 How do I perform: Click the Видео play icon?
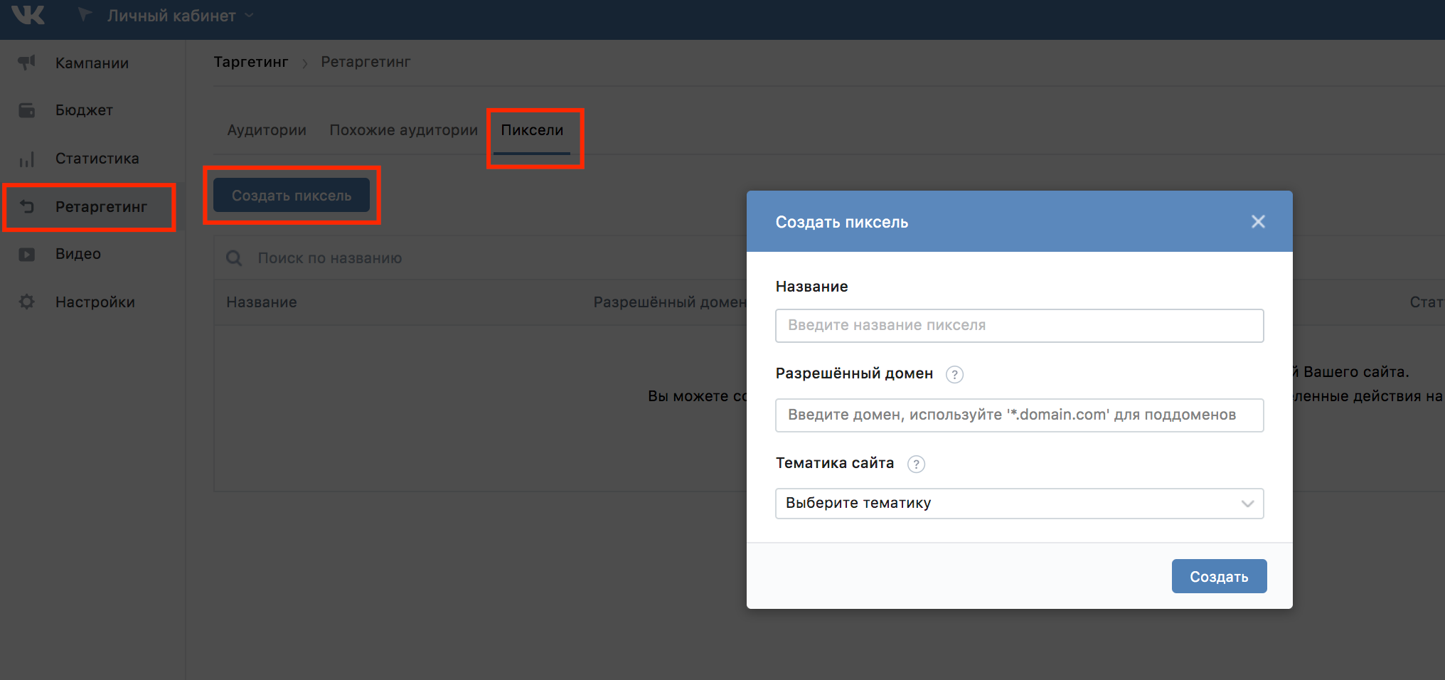tap(26, 254)
